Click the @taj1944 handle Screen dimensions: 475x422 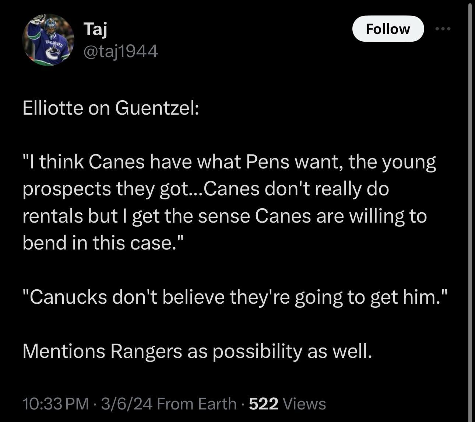(x=121, y=51)
